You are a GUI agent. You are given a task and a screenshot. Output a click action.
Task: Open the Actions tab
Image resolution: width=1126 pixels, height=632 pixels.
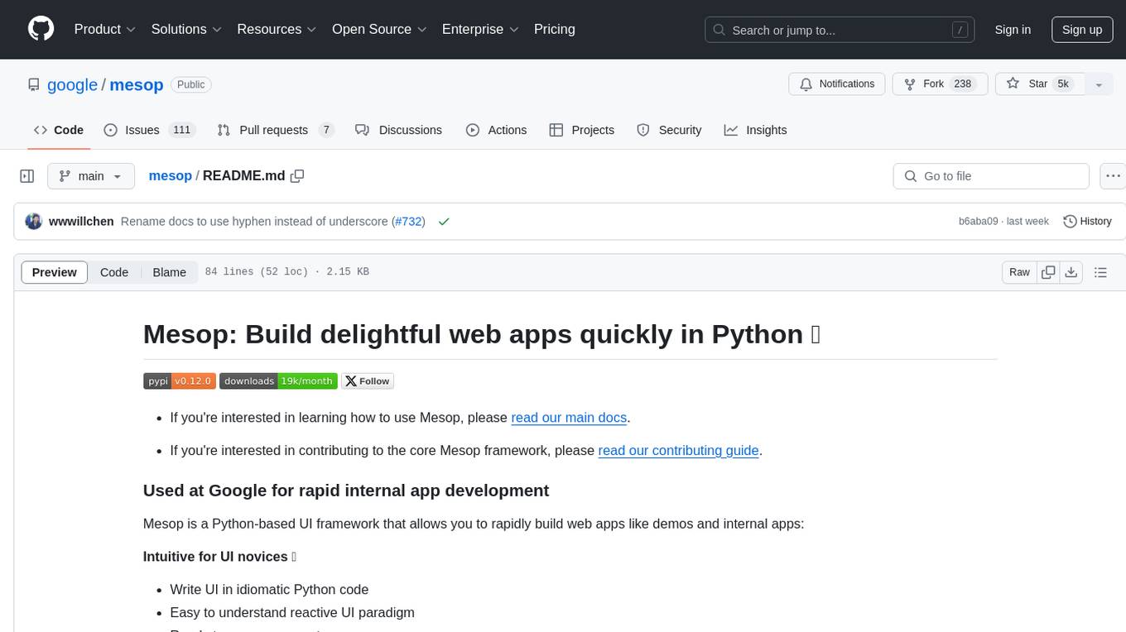[x=496, y=130]
